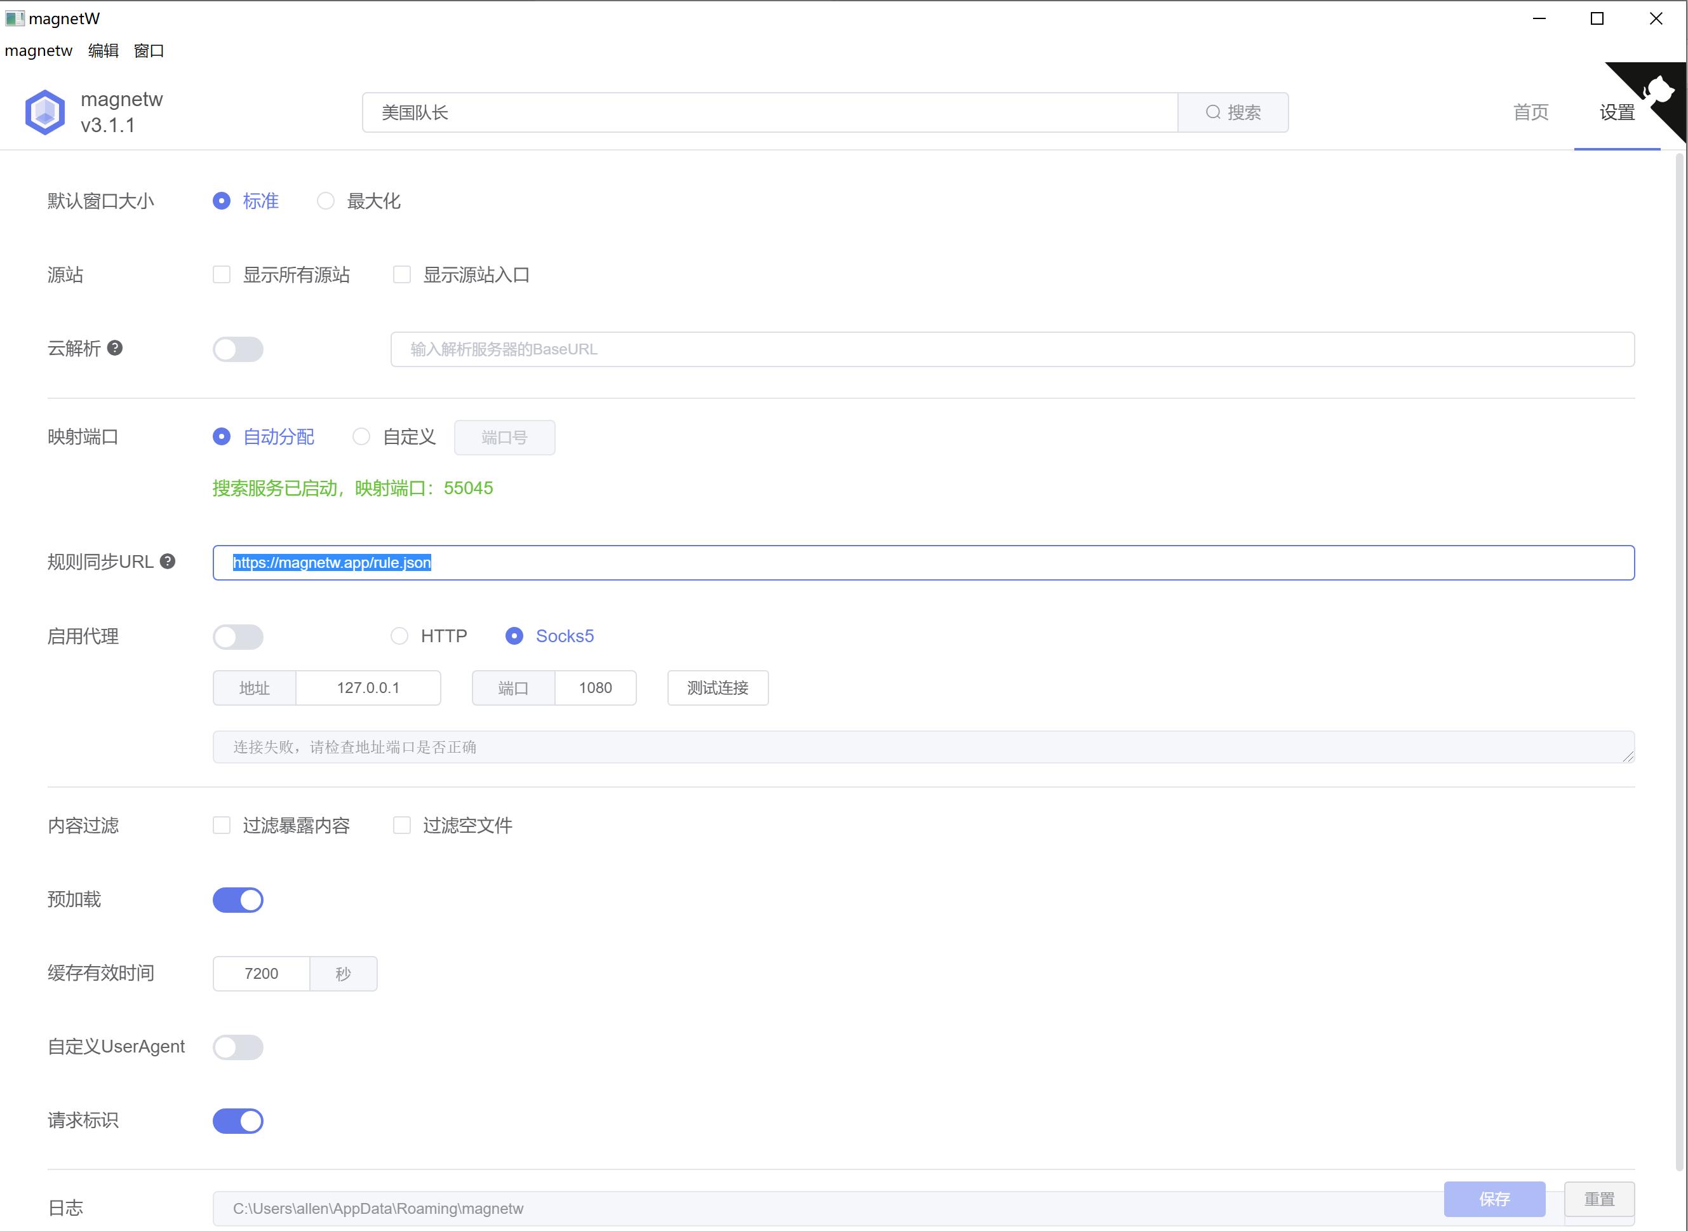Check the 过滤暴露内容 checkbox
Image resolution: width=1688 pixels, height=1231 pixels.
pos(221,825)
